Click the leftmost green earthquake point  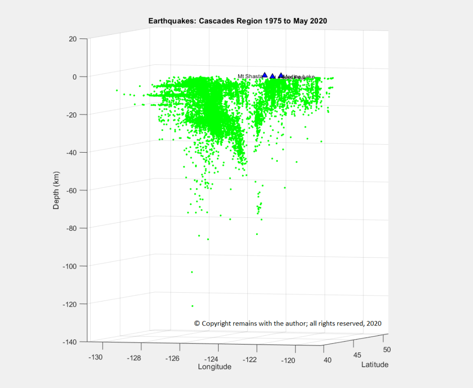coord(117,90)
